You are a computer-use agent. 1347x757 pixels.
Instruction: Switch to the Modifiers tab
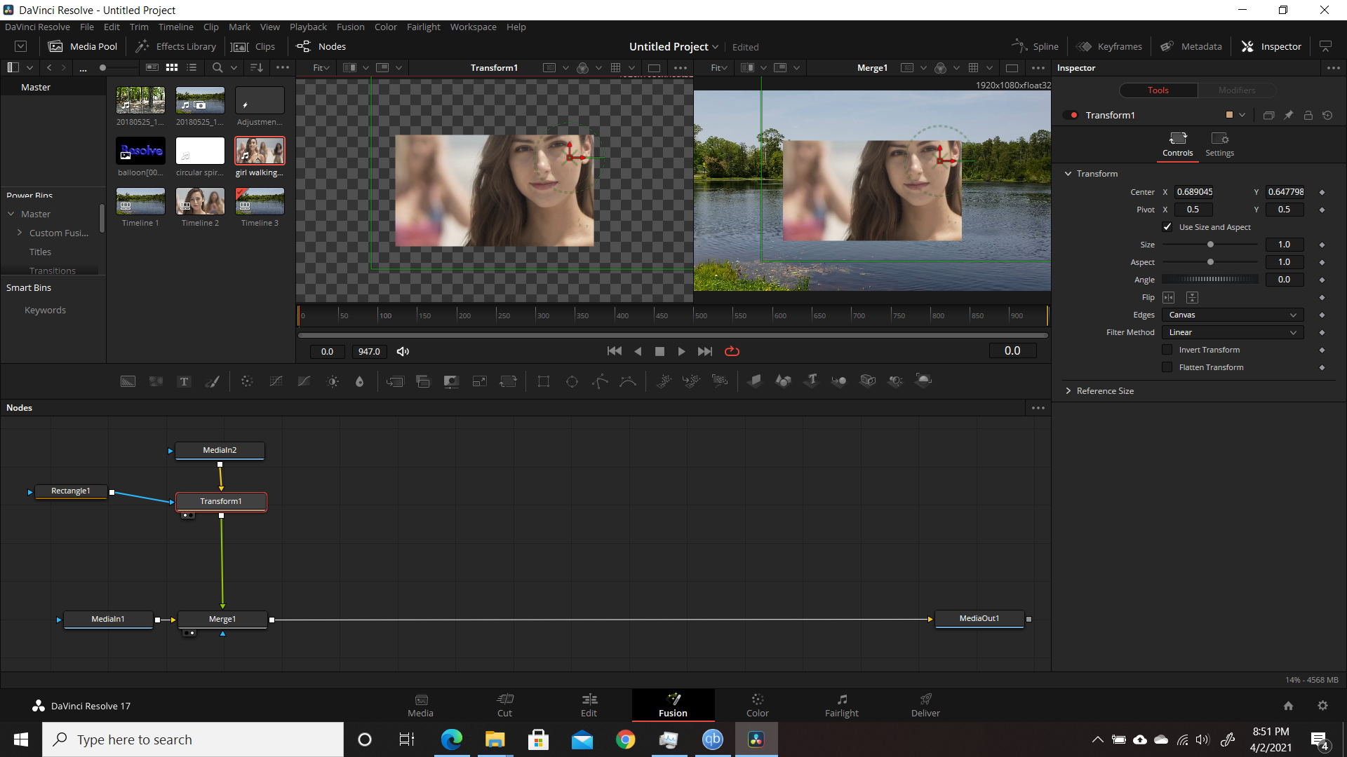tap(1236, 90)
